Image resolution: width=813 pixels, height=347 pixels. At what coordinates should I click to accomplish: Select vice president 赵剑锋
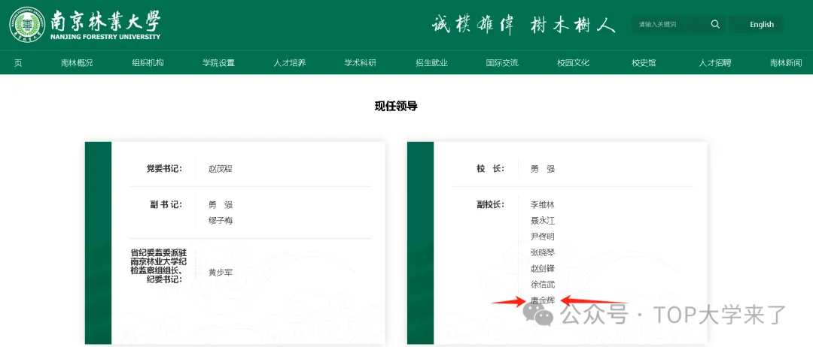pos(542,269)
